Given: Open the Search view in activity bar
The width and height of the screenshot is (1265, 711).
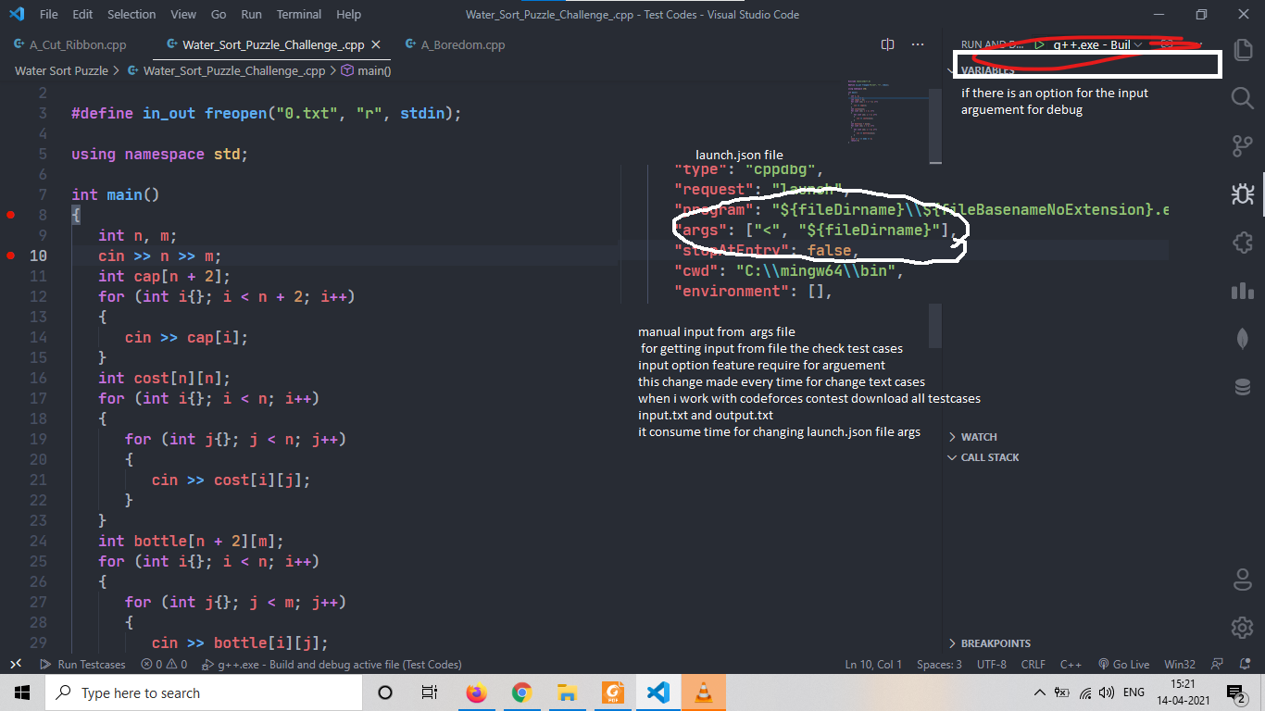Looking at the screenshot, I should (1242, 98).
